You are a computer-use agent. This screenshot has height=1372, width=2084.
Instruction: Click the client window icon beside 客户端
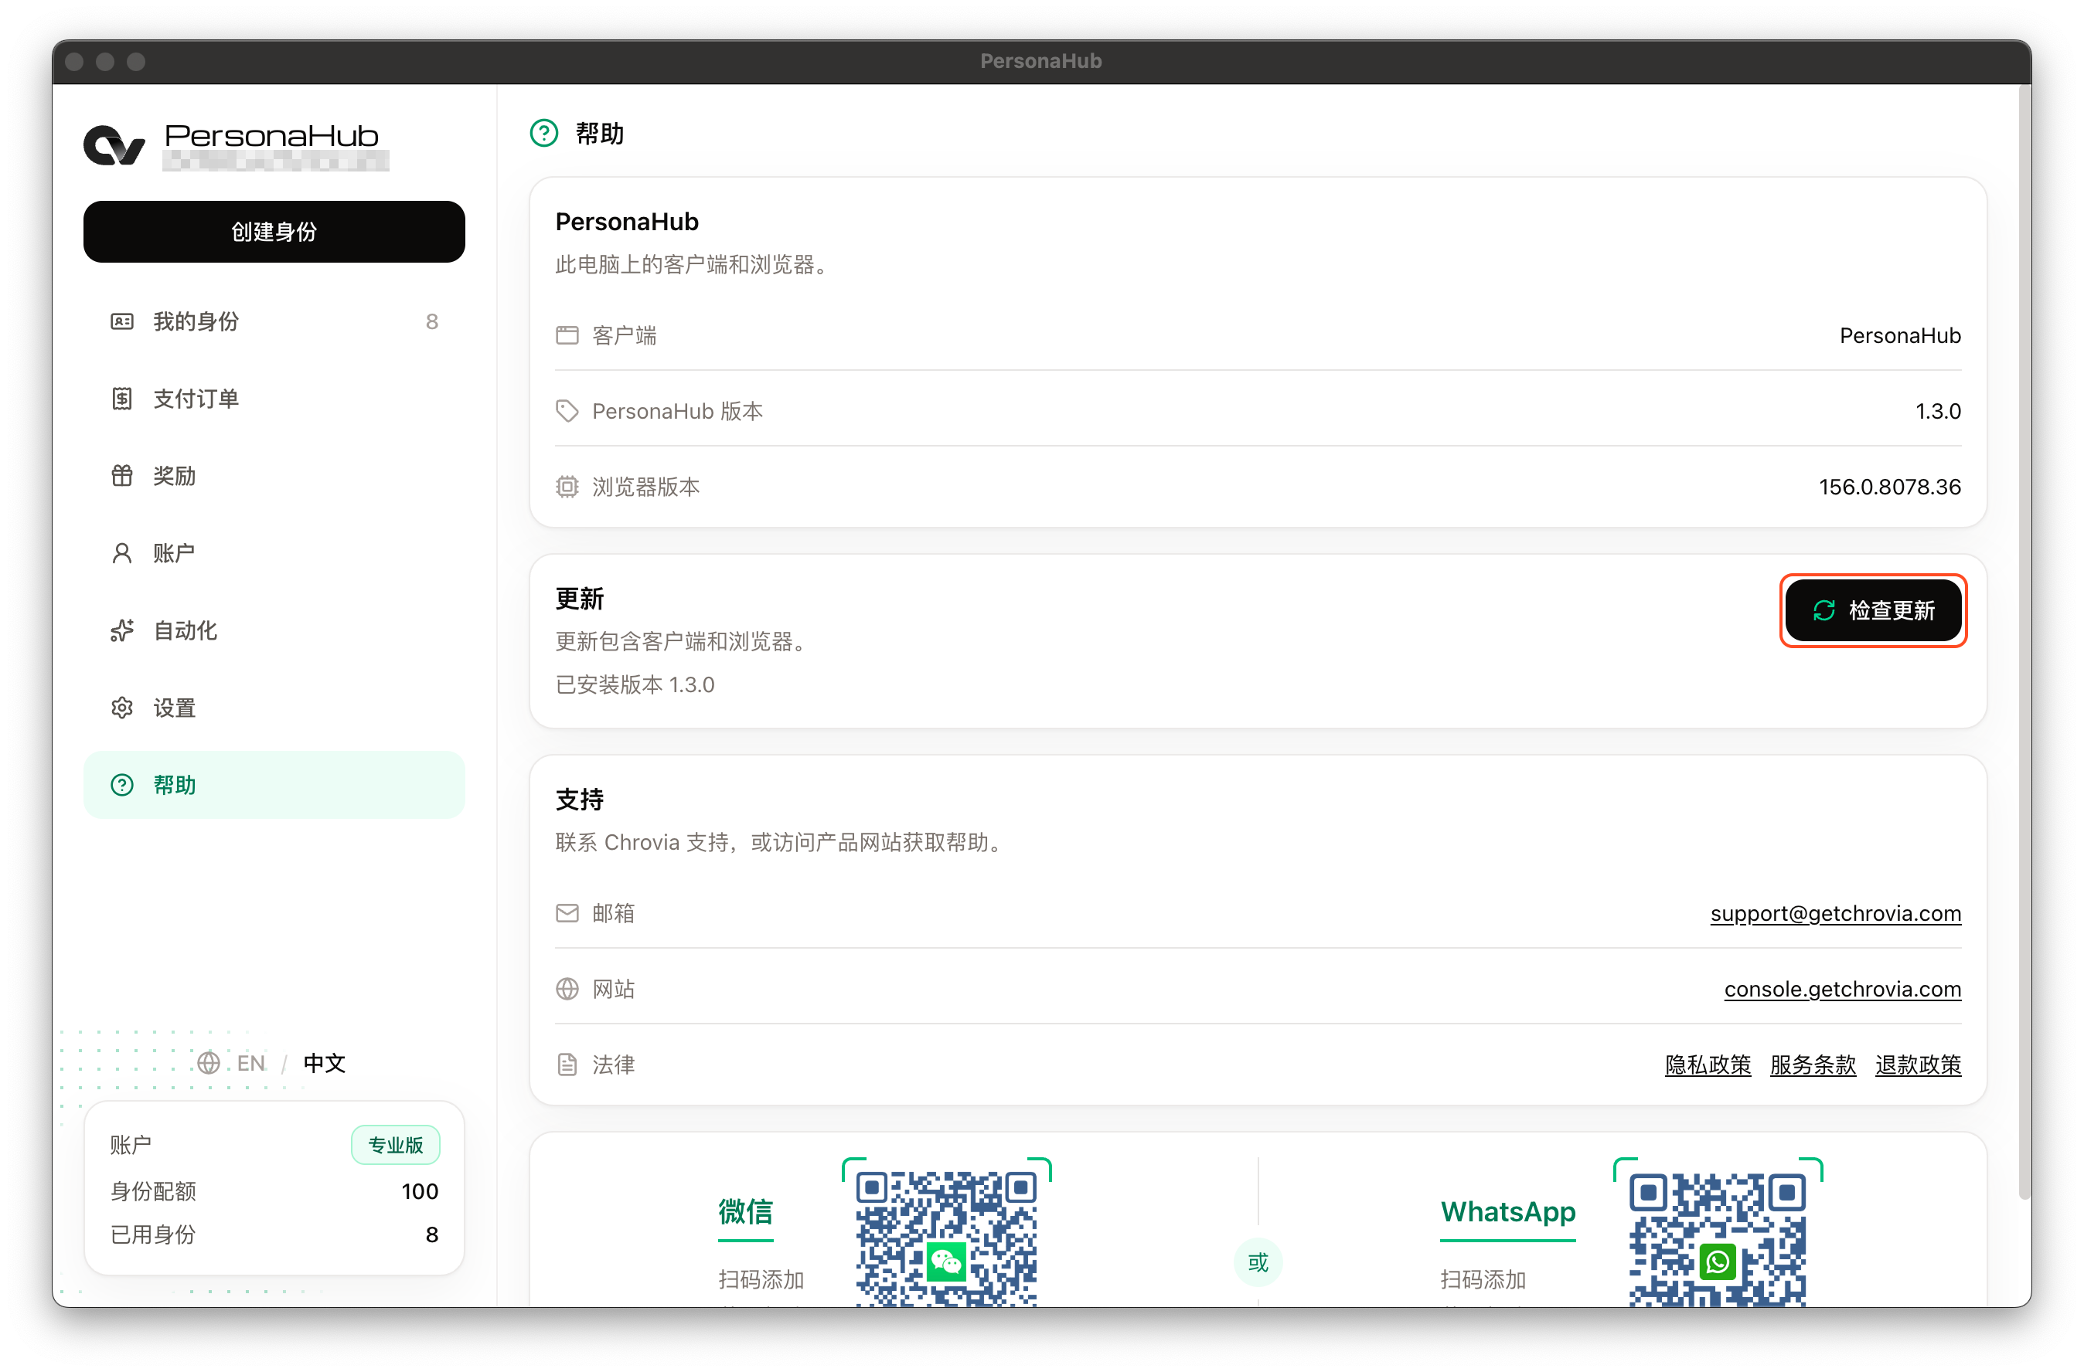point(567,335)
